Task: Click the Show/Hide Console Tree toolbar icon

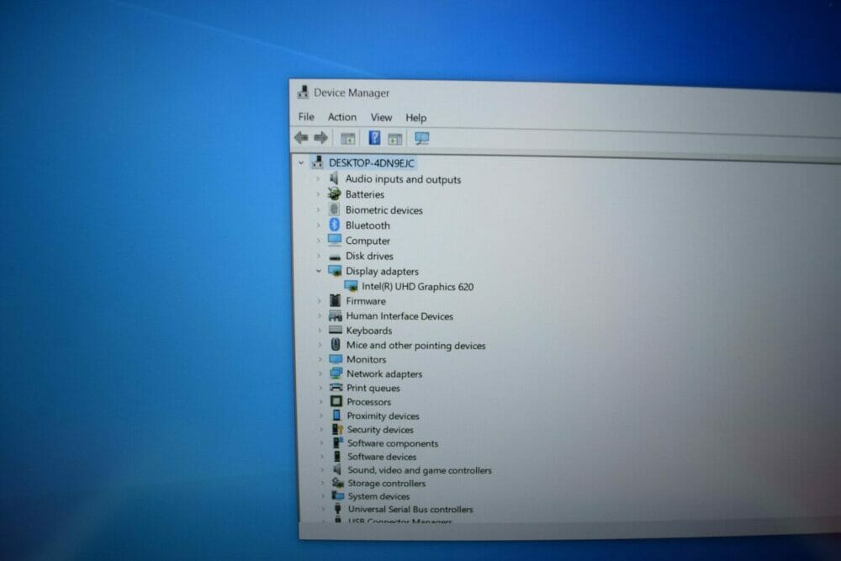Action: (x=348, y=139)
